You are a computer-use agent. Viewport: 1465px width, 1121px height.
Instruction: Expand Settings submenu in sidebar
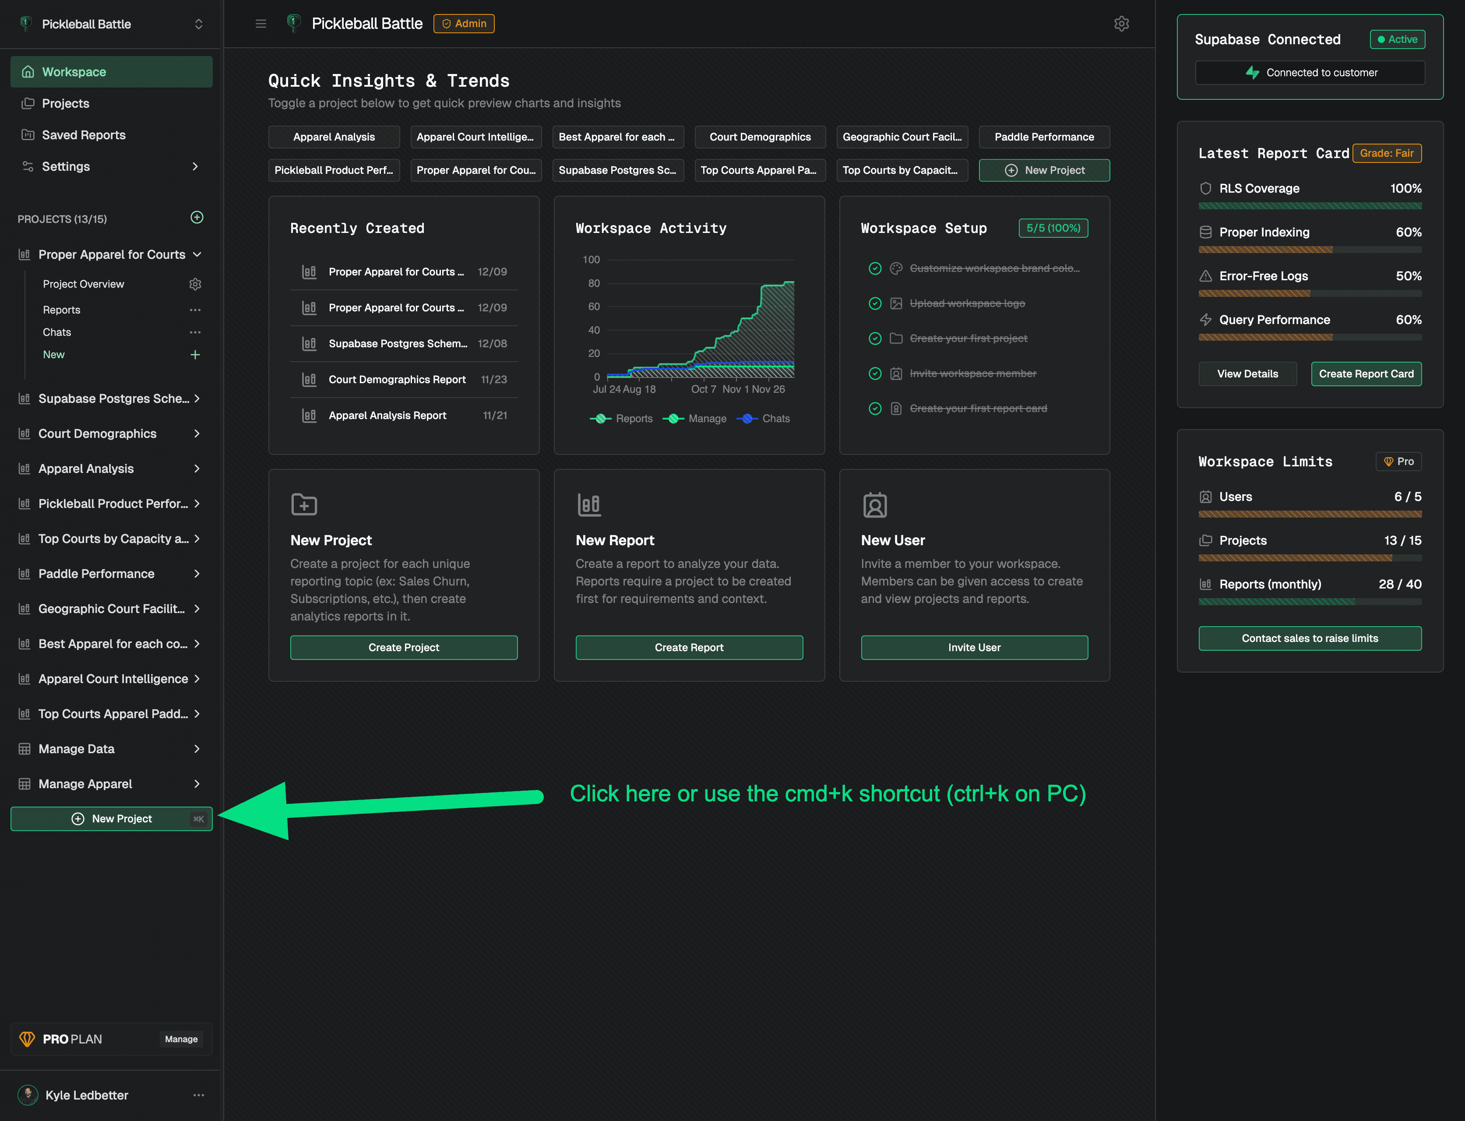point(195,167)
